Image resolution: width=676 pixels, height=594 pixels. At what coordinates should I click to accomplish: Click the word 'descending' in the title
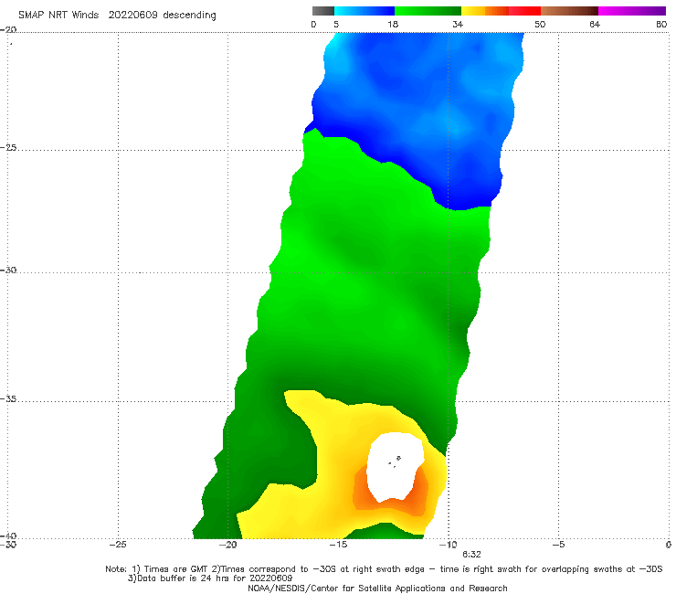[x=189, y=16]
